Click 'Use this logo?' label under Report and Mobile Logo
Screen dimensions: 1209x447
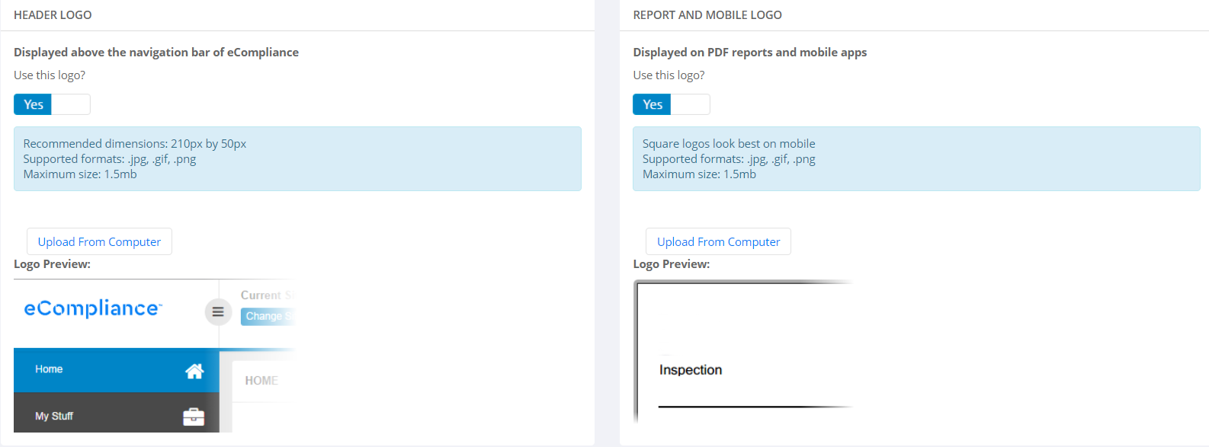point(669,75)
